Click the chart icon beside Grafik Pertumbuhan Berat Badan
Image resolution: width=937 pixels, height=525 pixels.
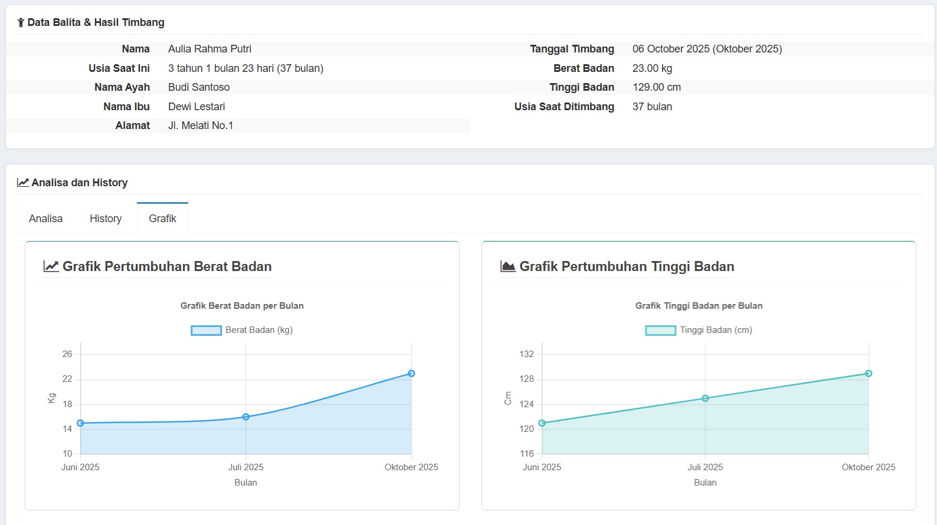pyautogui.click(x=51, y=267)
